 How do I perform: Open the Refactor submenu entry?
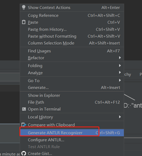[72, 58]
